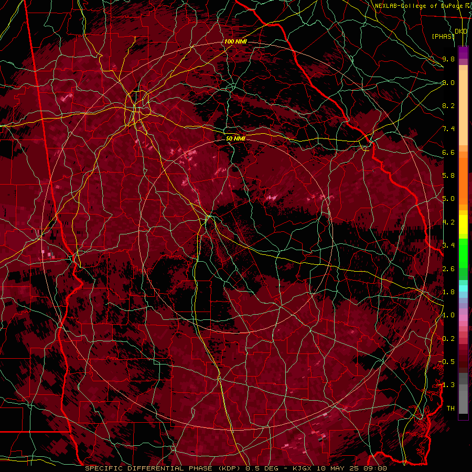Click the 1.8 value on the legend

(448, 292)
